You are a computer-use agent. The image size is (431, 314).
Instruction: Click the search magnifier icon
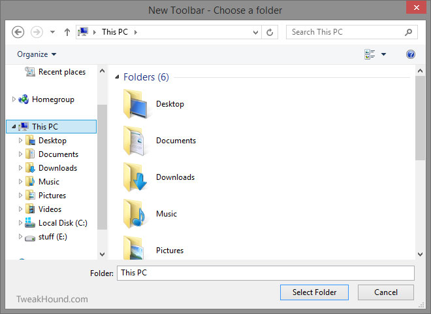(x=408, y=32)
